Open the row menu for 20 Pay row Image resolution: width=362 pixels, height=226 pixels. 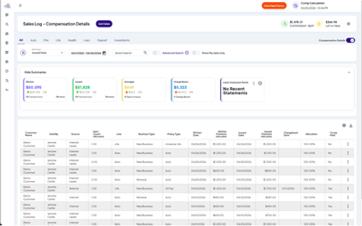(348, 189)
